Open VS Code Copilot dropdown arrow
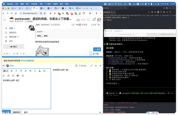This screenshot has height=115, width=178. coord(127,8)
